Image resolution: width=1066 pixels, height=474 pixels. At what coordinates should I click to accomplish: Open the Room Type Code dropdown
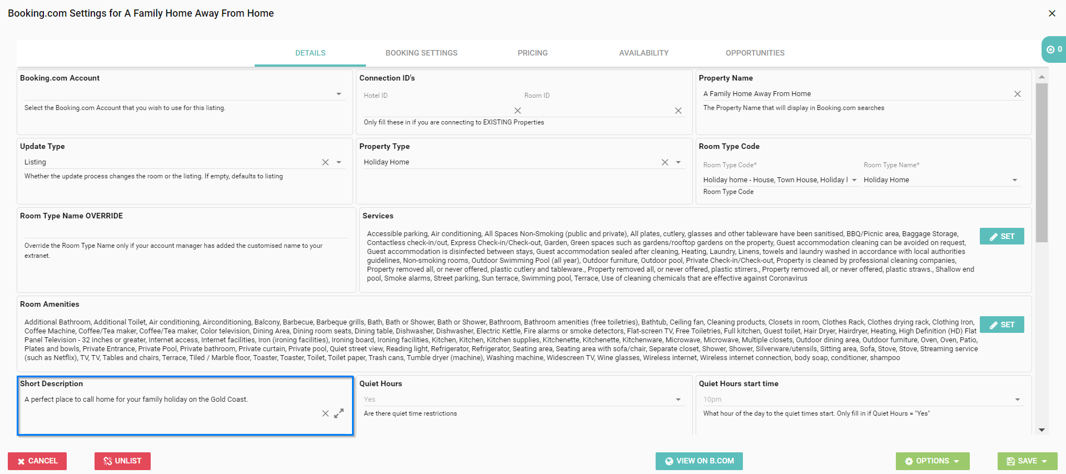pos(854,180)
